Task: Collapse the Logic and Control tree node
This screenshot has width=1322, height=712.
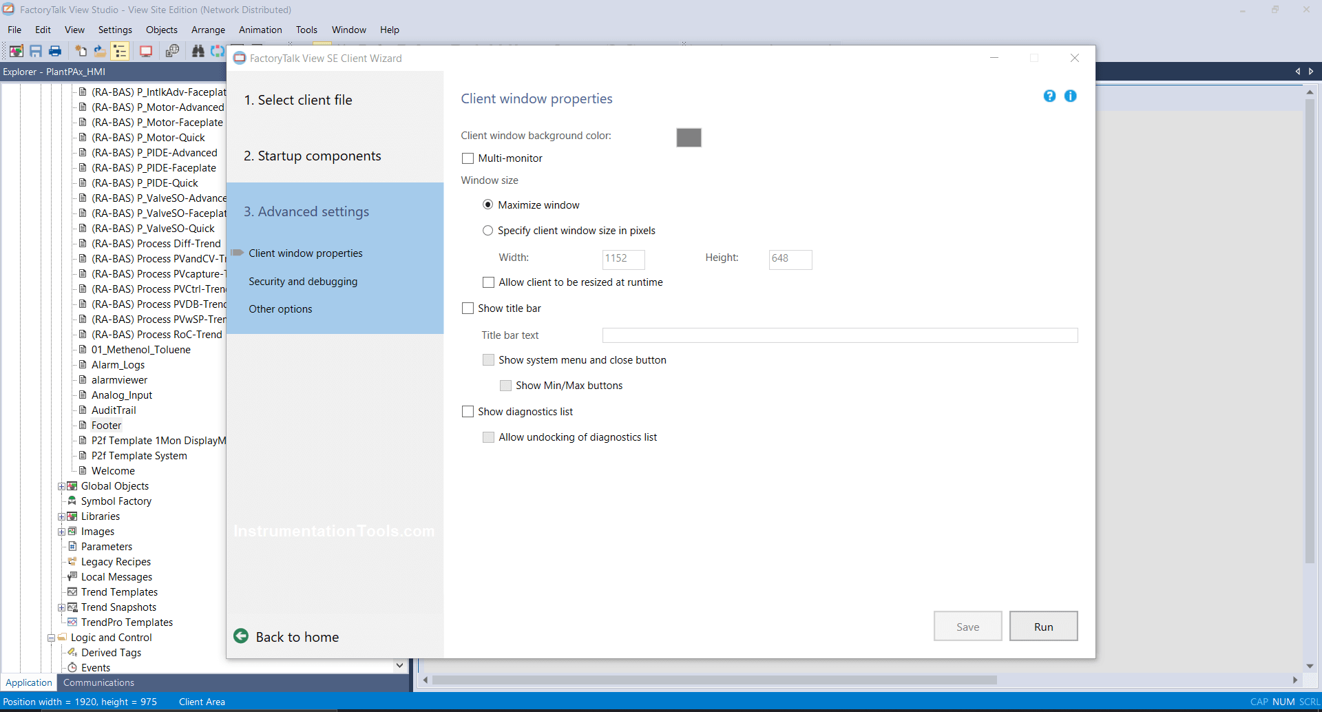Action: (51, 638)
